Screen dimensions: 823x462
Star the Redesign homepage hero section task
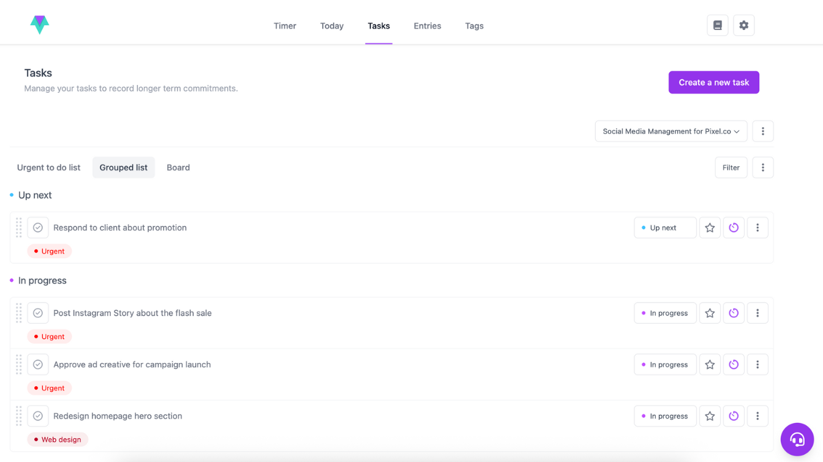[710, 416]
